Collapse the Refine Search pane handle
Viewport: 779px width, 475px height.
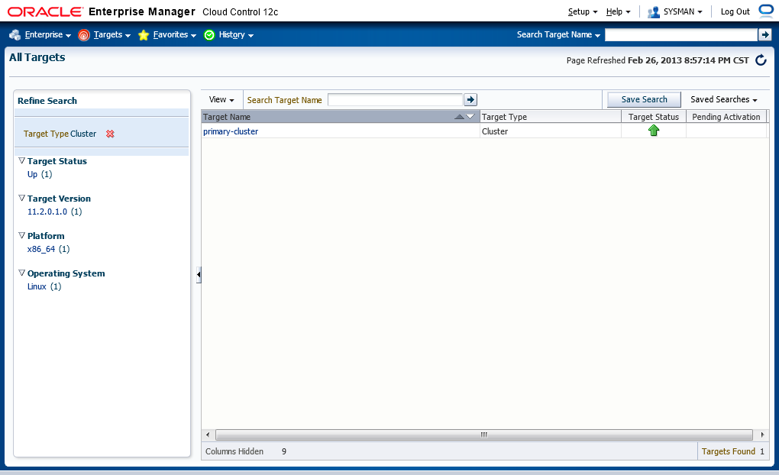(199, 274)
